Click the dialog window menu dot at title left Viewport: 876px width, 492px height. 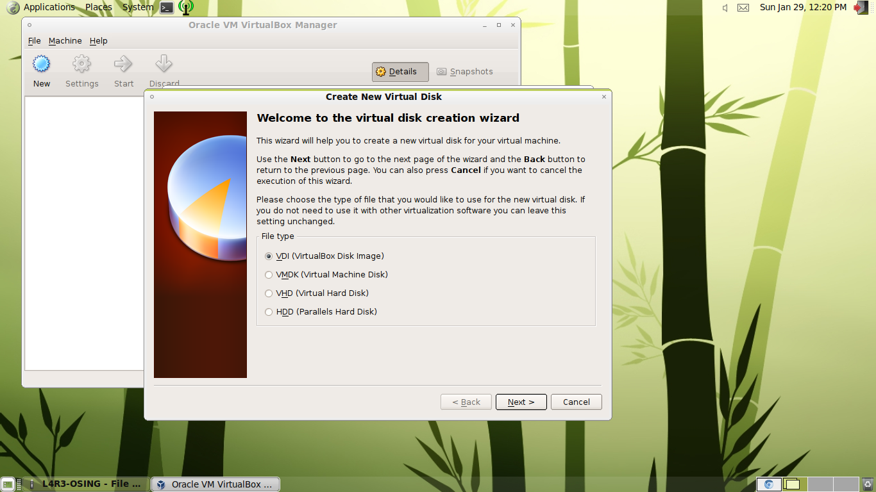tap(152, 97)
